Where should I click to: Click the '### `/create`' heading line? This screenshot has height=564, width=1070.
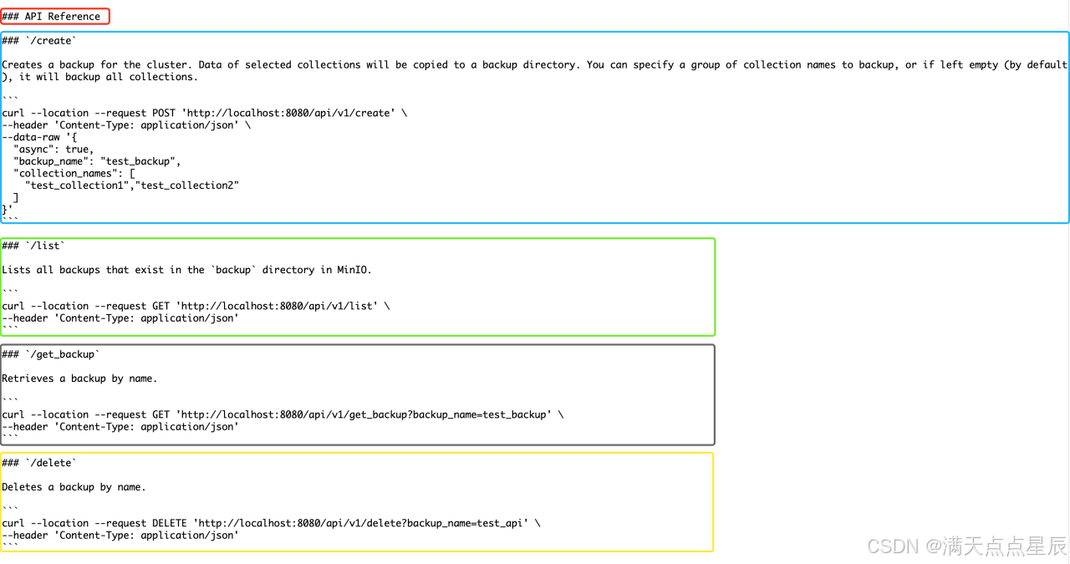tap(39, 40)
